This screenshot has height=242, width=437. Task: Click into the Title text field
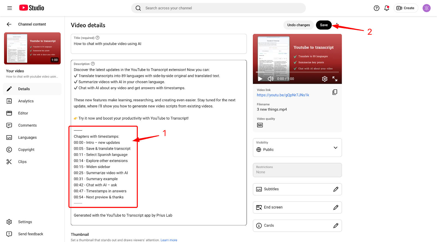click(158, 44)
